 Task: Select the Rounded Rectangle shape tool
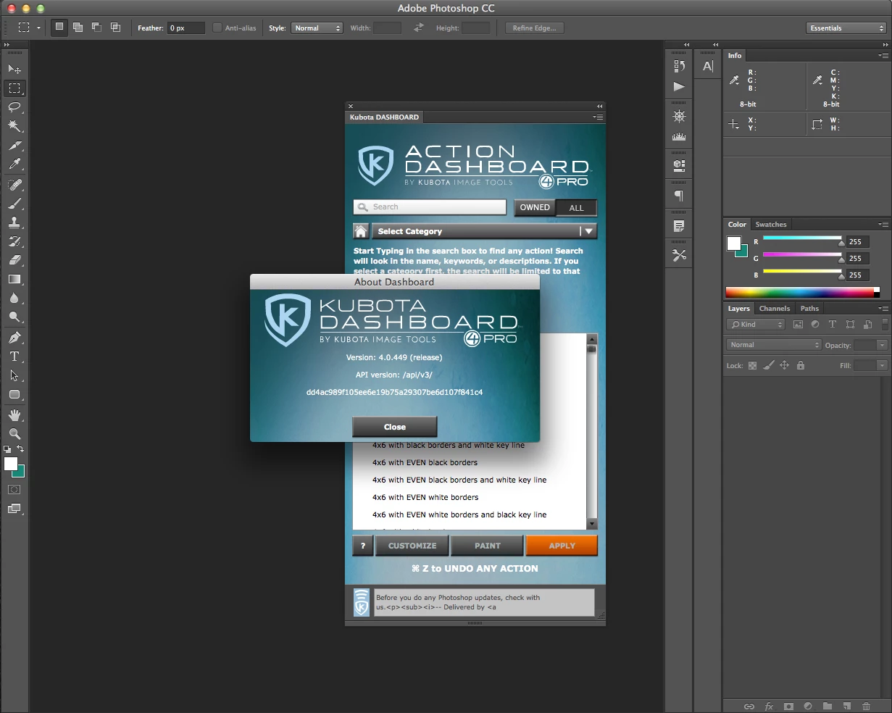pyautogui.click(x=14, y=395)
